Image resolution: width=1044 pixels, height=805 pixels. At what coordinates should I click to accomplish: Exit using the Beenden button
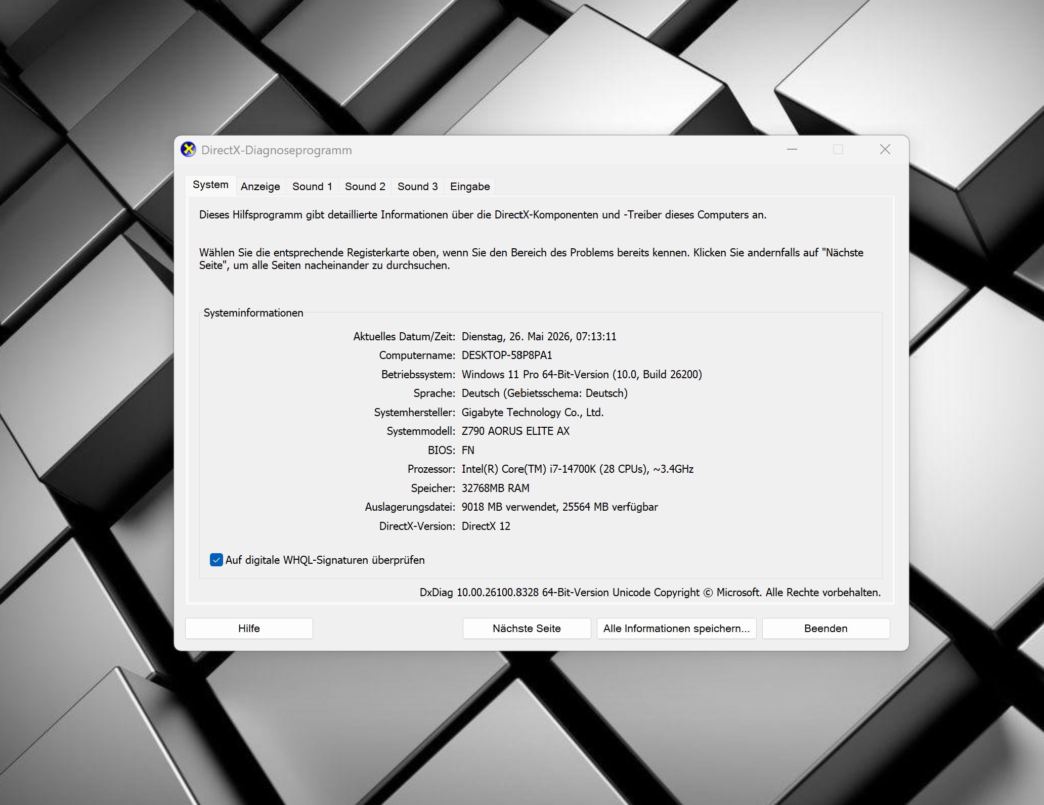826,628
